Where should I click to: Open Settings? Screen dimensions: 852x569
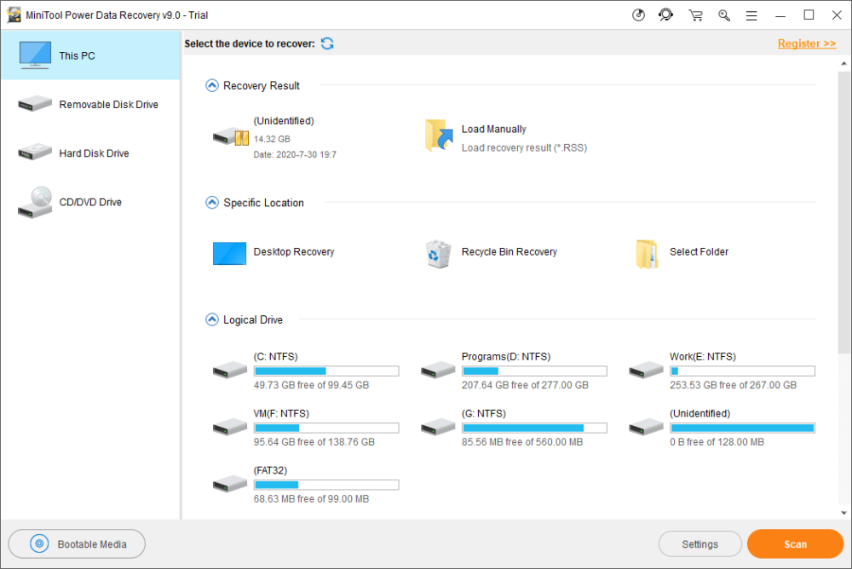coord(699,544)
